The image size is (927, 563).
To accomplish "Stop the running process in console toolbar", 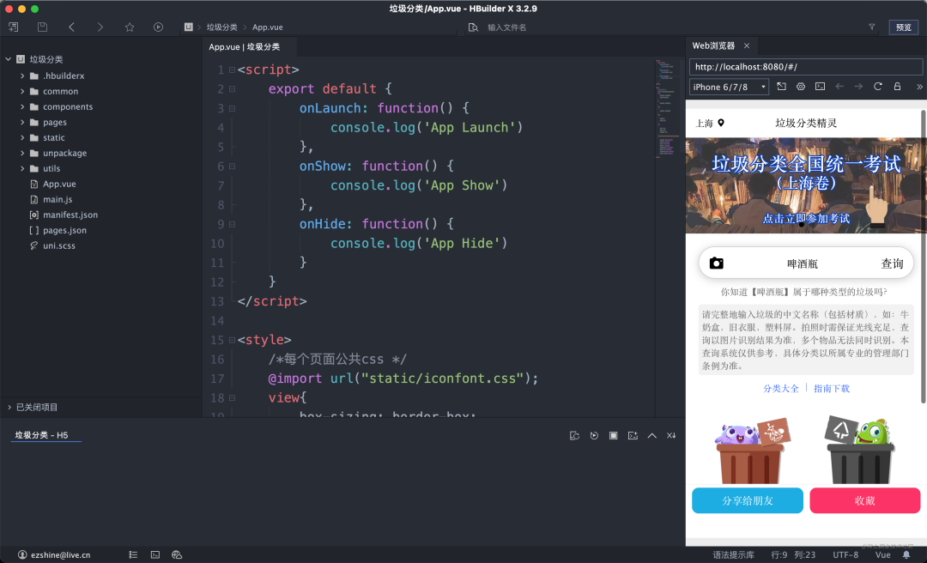I will (614, 436).
